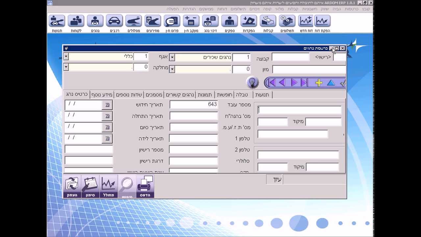Expand the empty combo below נהגים שכירים

point(172,69)
